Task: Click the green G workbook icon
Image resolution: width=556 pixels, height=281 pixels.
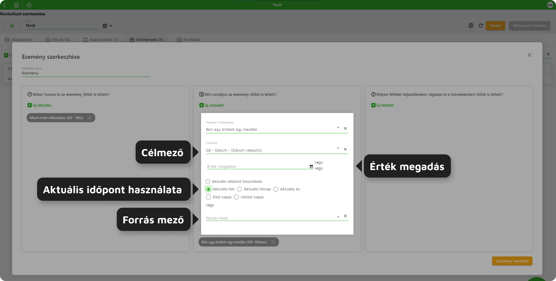Action: tap(12, 25)
